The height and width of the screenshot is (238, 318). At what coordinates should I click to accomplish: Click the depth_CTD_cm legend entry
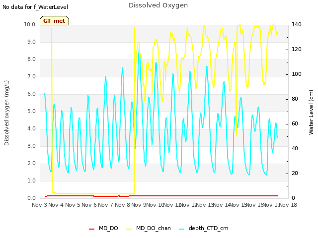204,228
